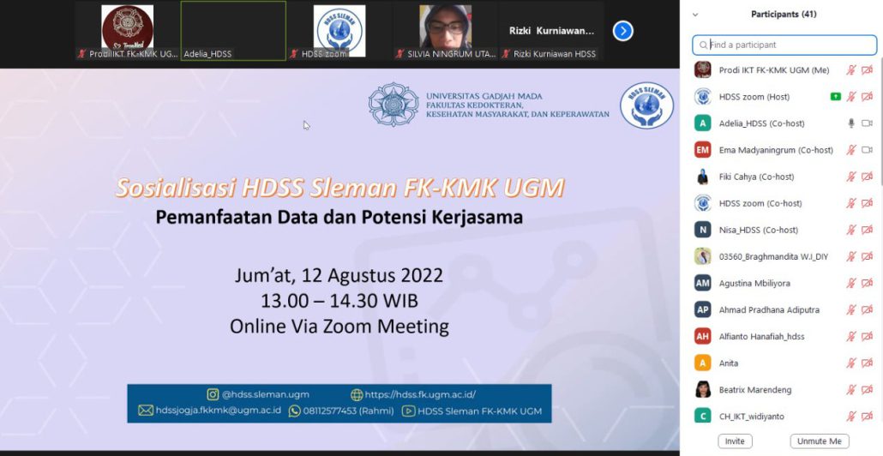This screenshot has height=456, width=883.
Task: Select participant Fiki Cahya (Co-host)
Action: coord(784,177)
